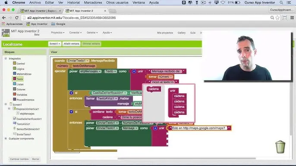The width and height of the screenshot is (296, 166).
Task: Open the número dropdown in tomar block
Action: [165, 77]
